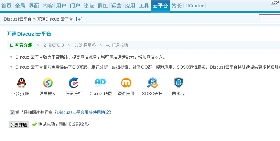Click the 我要开通 button
Screen dimensions: 280x141
pyautogui.click(x=19, y=125)
